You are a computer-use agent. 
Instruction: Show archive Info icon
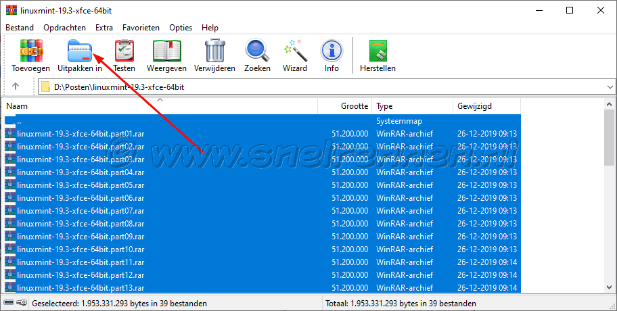point(332,51)
